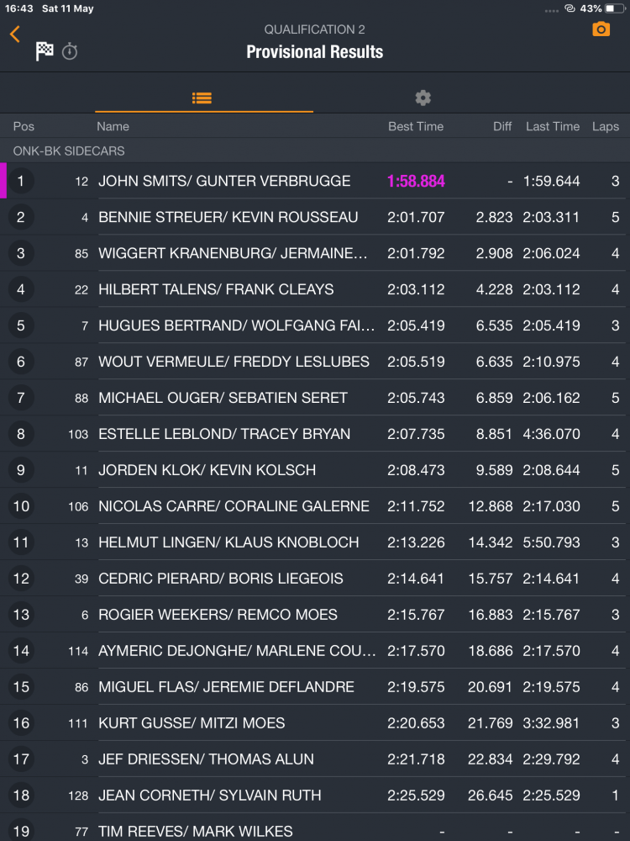Tap the Pos column header
Screen dimensions: 630x841
[24, 126]
